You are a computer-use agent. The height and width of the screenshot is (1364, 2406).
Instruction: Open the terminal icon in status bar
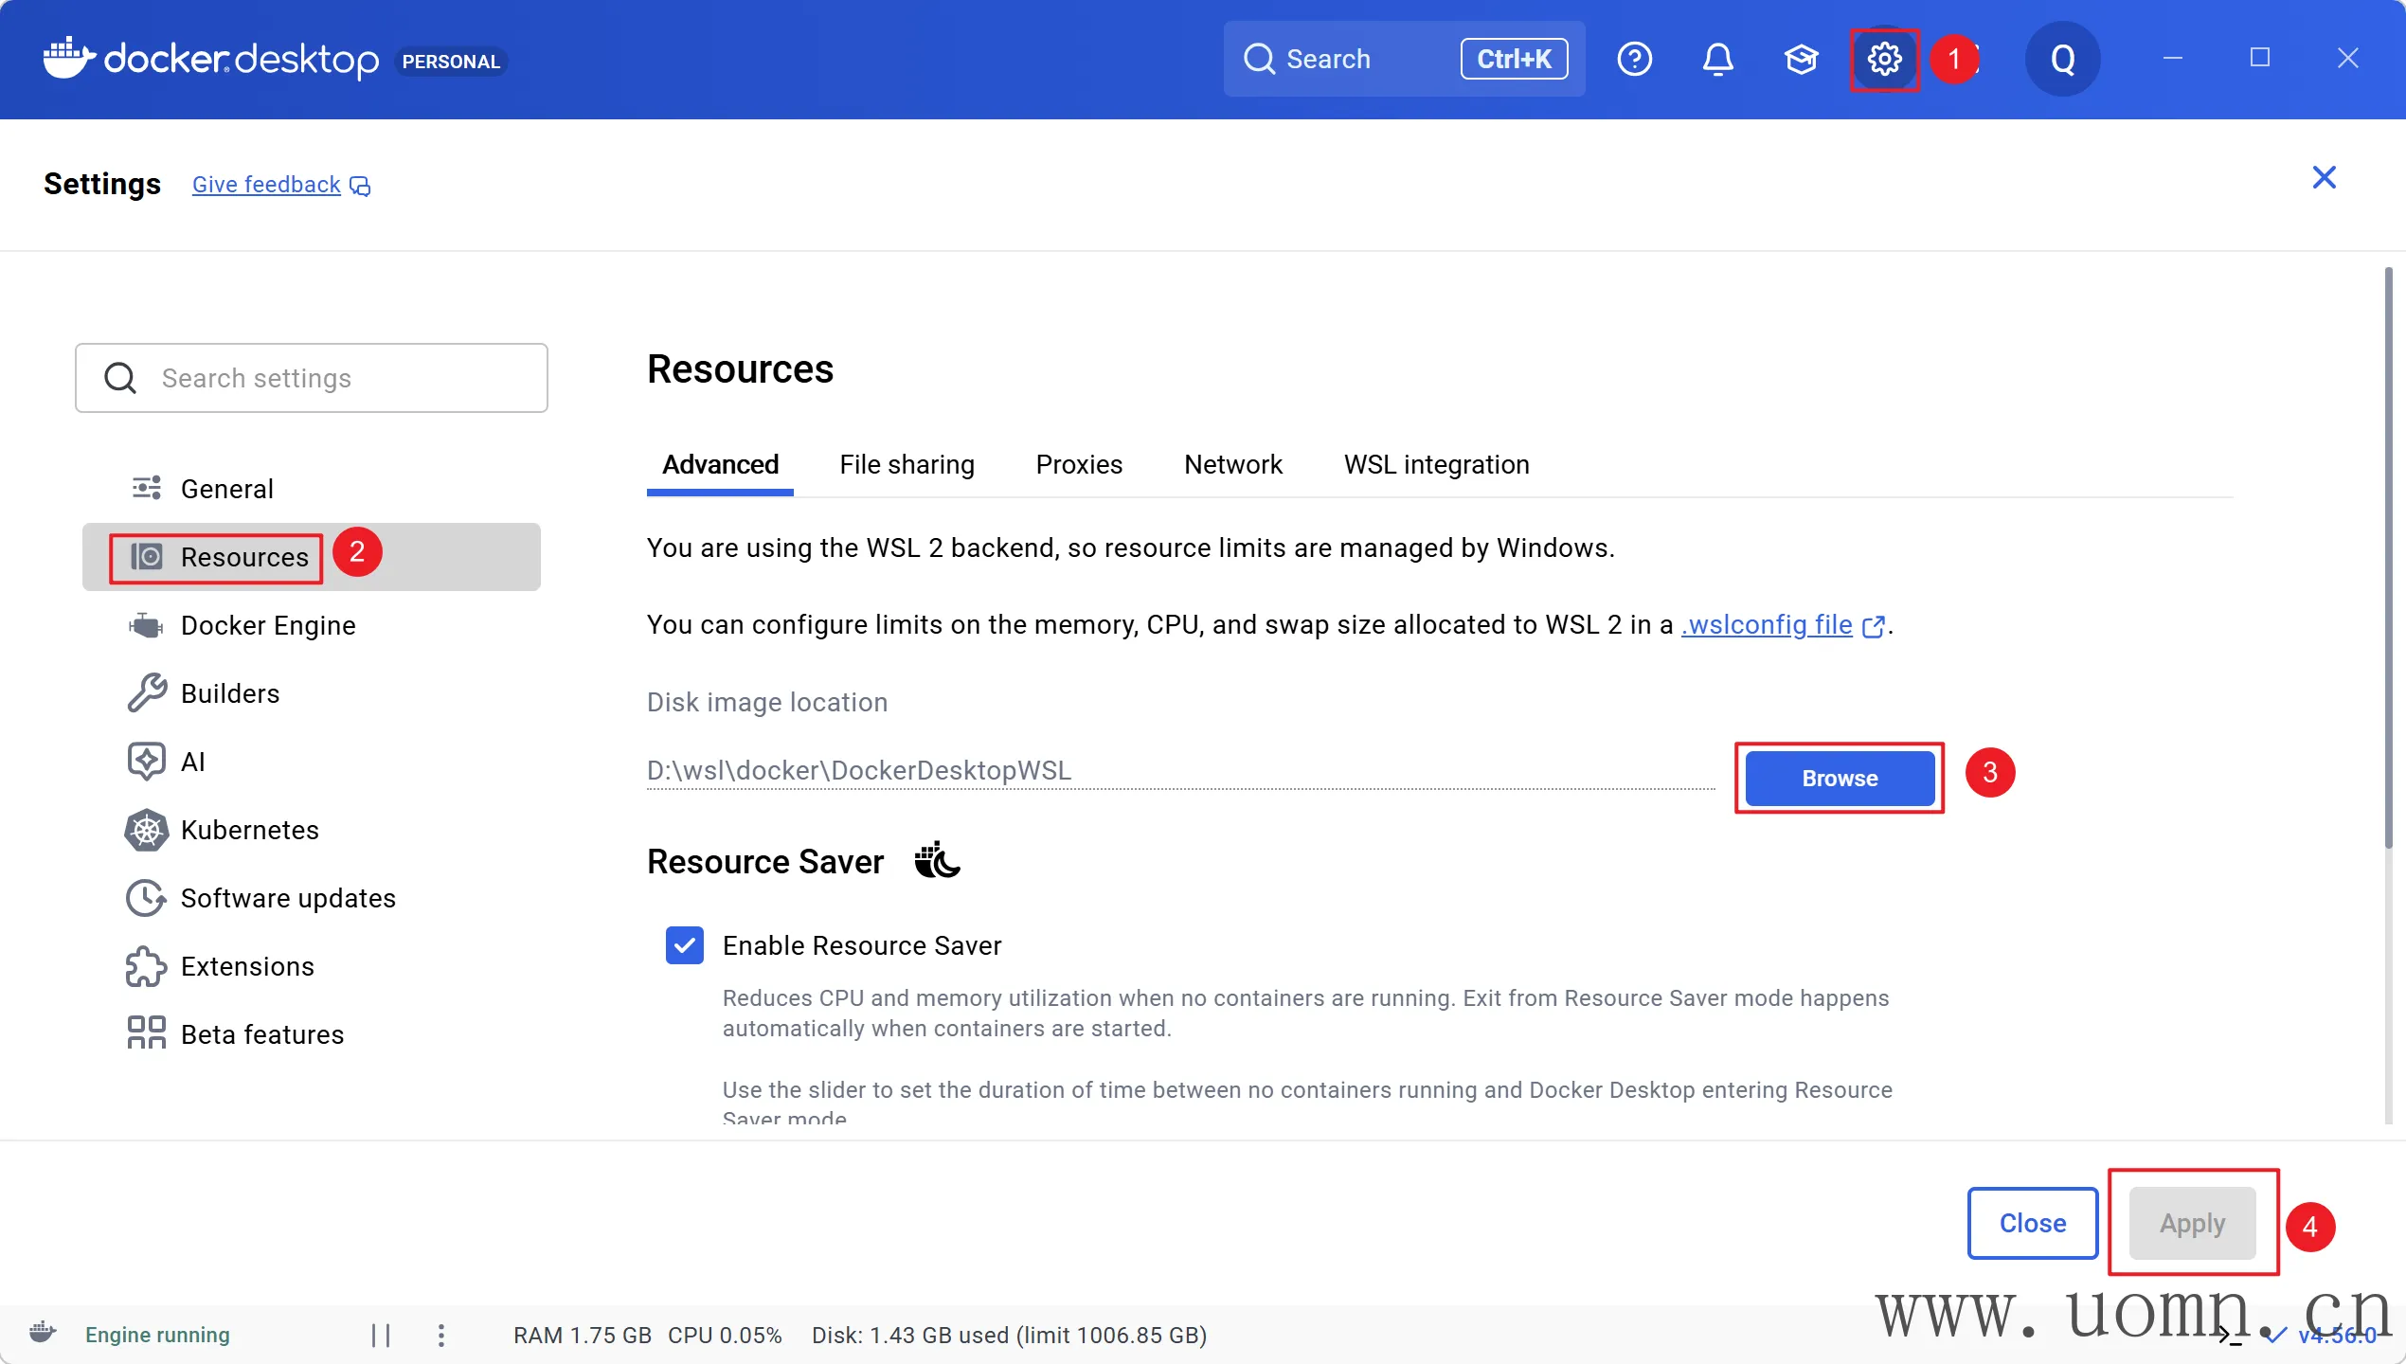(2230, 1336)
